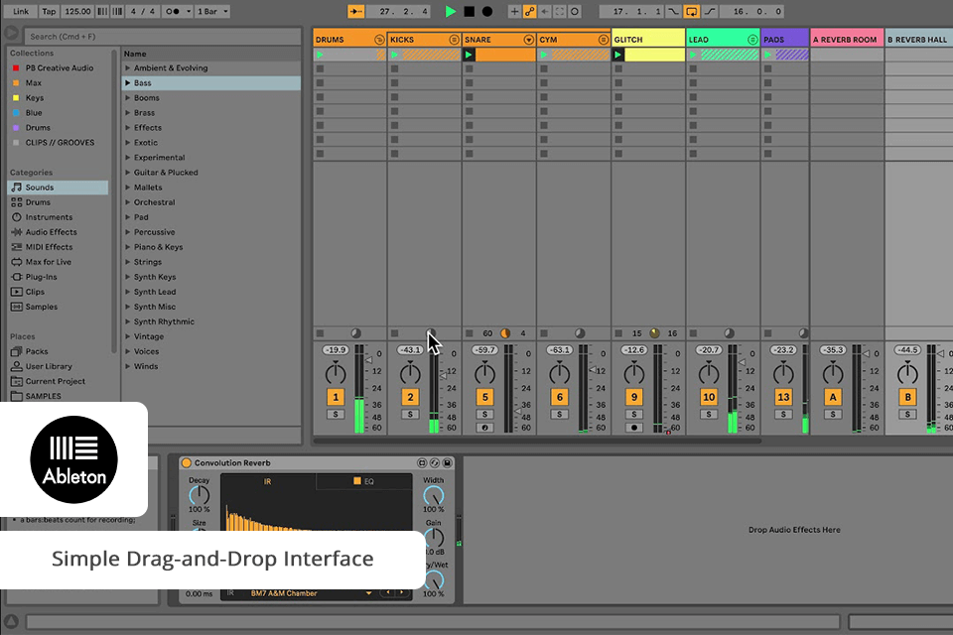
Task: Toggle browser visibility arrow above Collections
Action: click(12, 32)
